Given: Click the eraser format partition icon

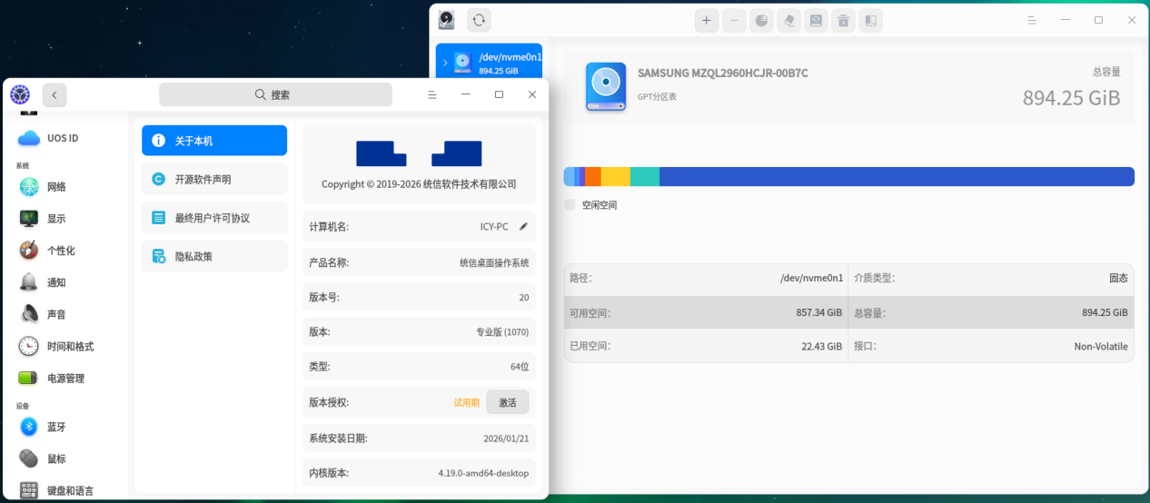Looking at the screenshot, I should (788, 20).
